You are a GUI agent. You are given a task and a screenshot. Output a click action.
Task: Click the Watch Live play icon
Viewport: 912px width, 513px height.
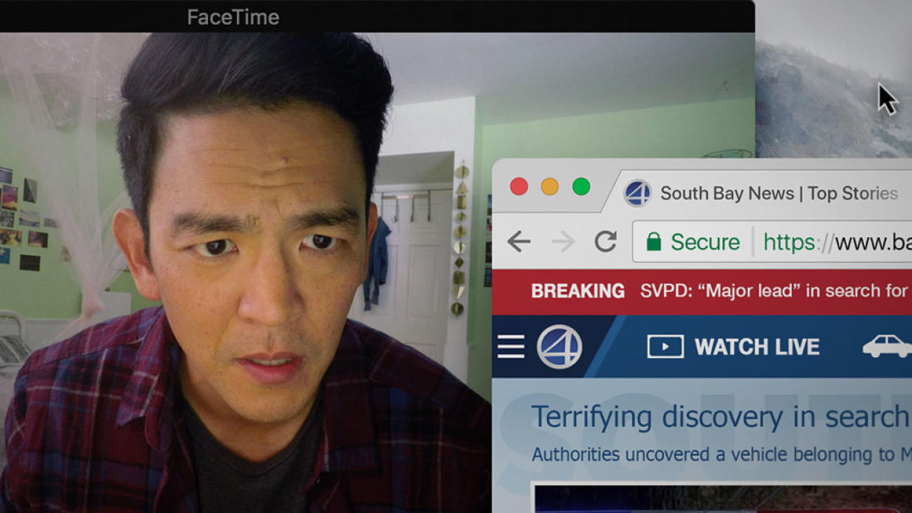[x=665, y=346]
